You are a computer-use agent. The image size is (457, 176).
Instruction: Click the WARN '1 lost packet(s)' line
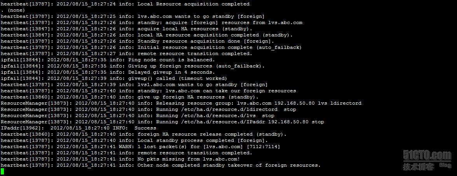coord(140,147)
